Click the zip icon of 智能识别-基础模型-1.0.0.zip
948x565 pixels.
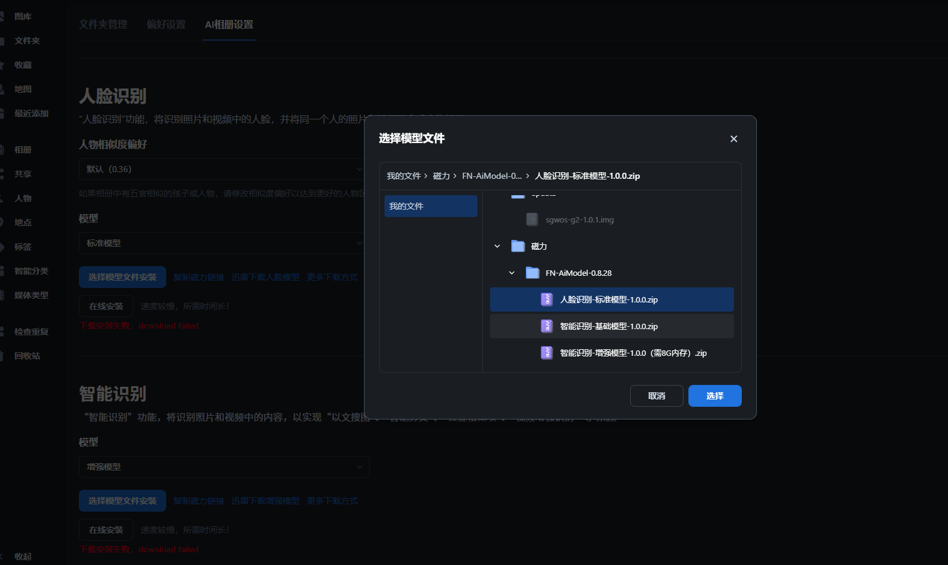(546, 326)
